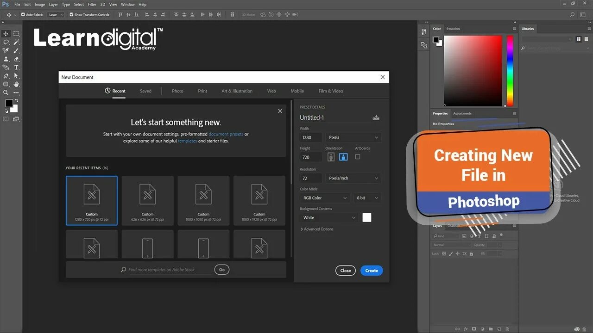This screenshot has height=333, width=593.
Task: Select the Pen tool
Action: pyautogui.click(x=6, y=76)
